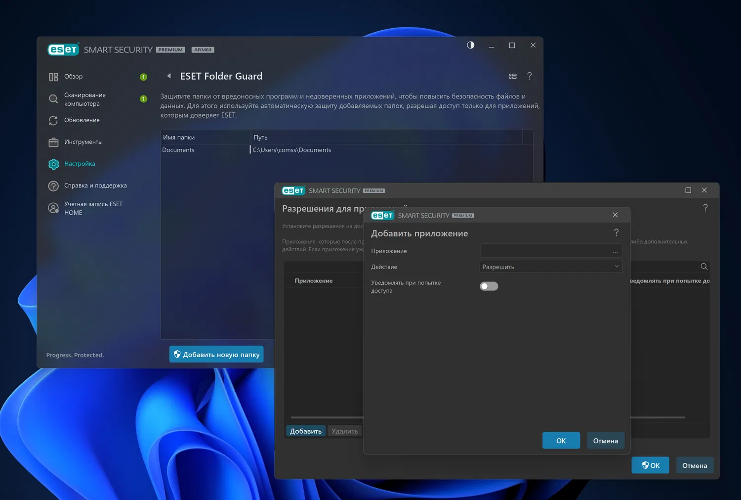Click Отмена button in permissions window
The image size is (741, 500).
[695, 465]
